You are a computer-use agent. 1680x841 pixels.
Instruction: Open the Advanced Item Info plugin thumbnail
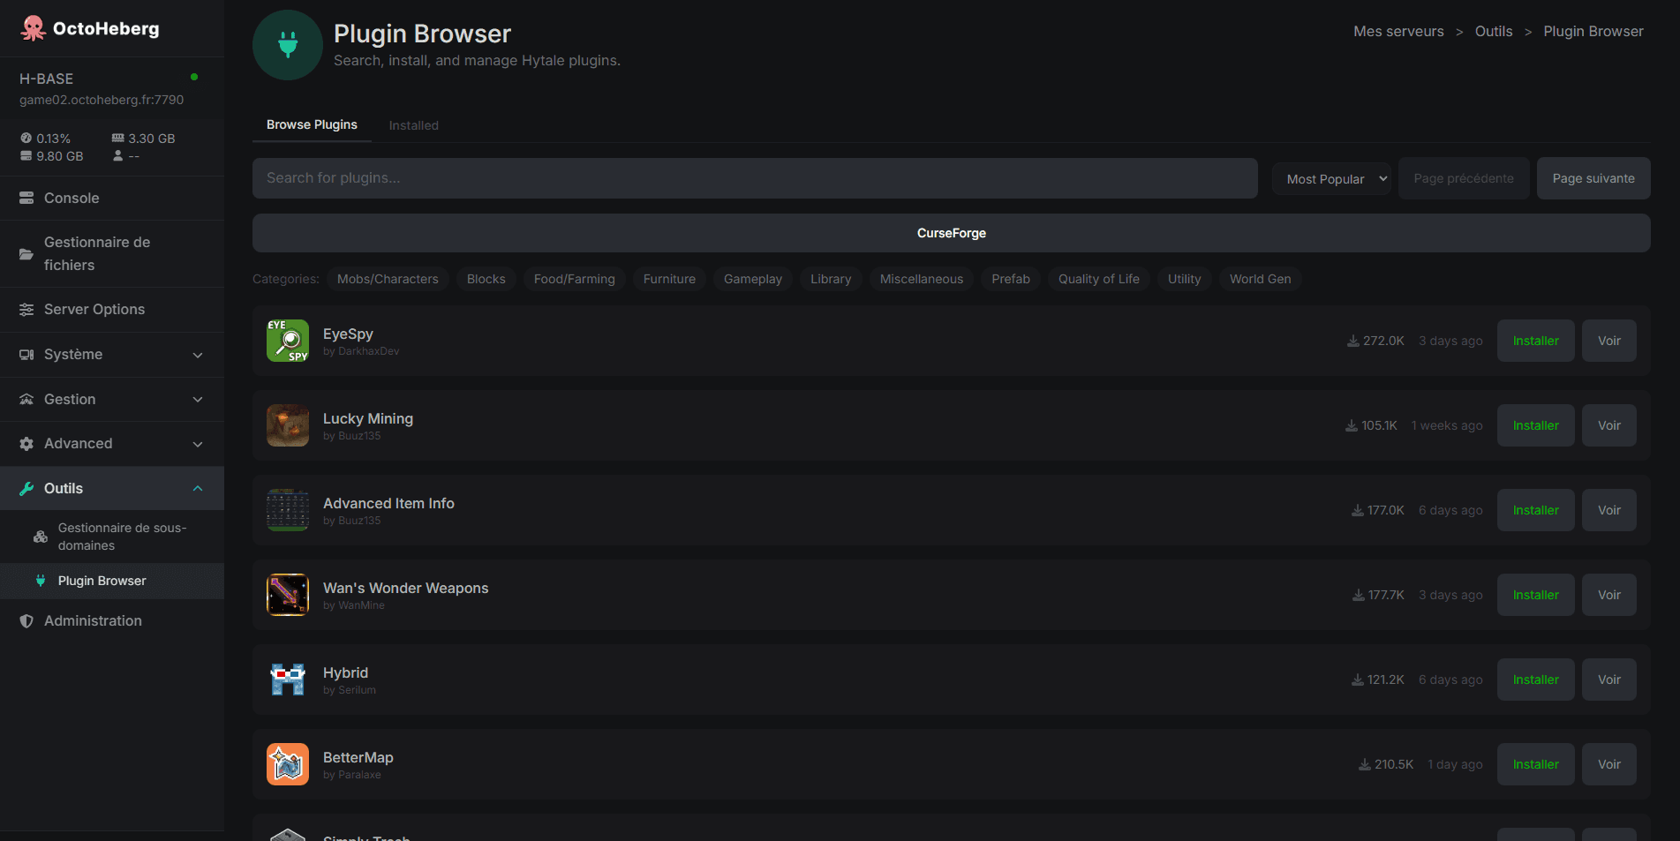click(288, 510)
